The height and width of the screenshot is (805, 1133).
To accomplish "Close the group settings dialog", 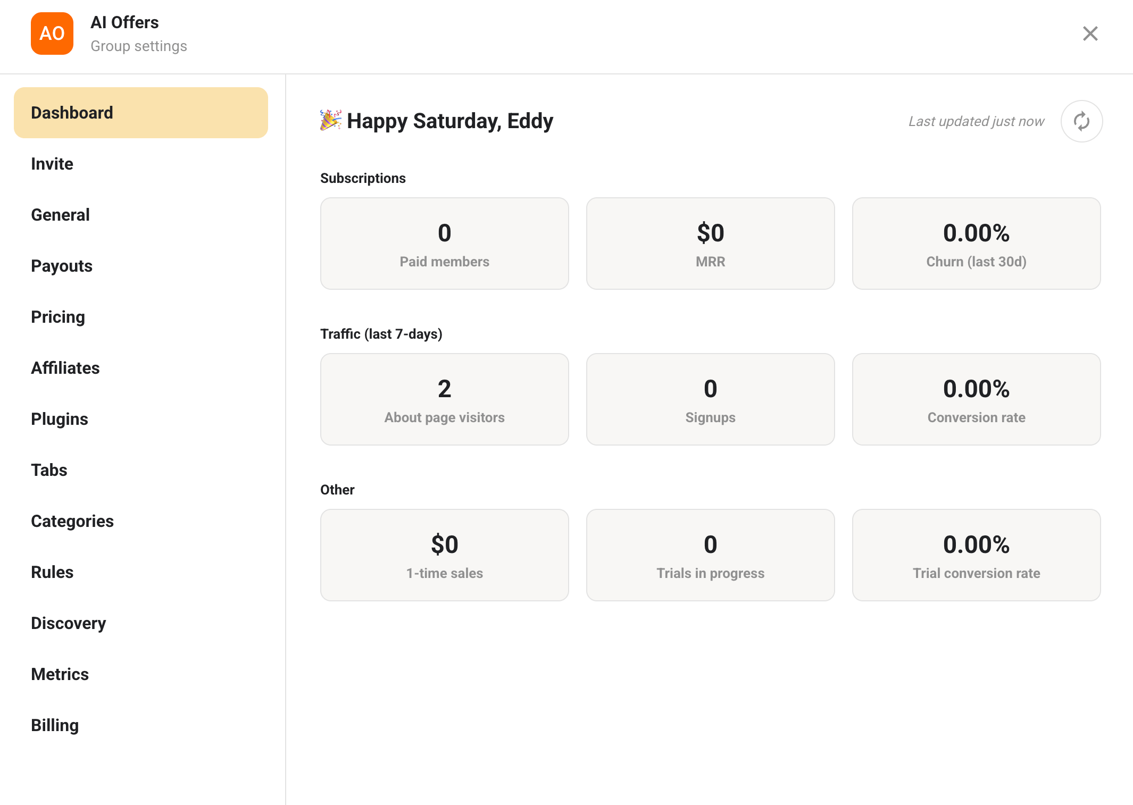I will [1090, 33].
